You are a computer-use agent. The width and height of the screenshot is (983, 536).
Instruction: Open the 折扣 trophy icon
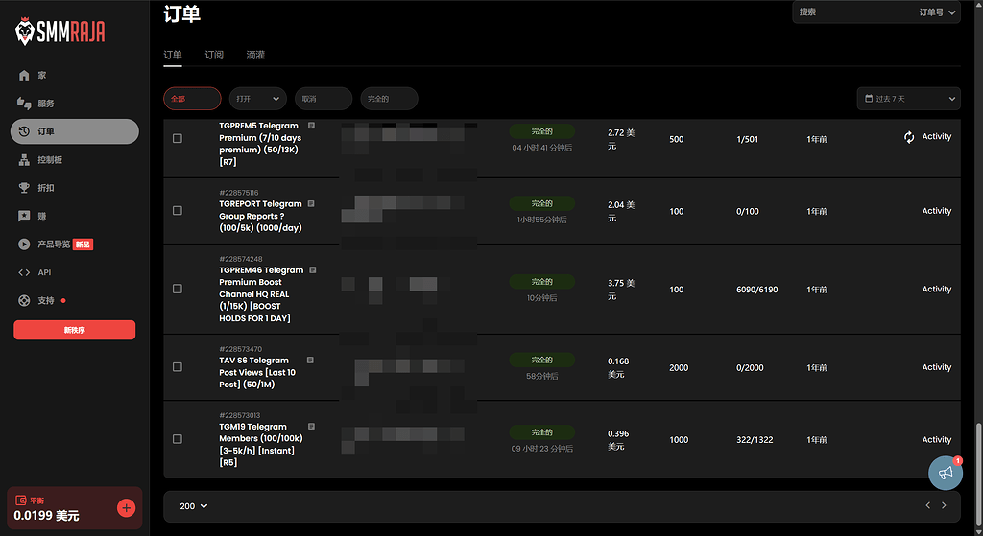point(24,188)
